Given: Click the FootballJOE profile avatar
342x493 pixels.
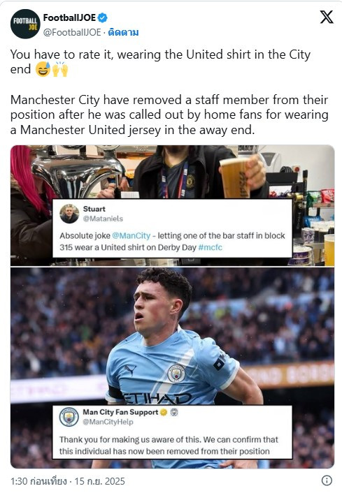Looking at the screenshot, I should click(25, 24).
